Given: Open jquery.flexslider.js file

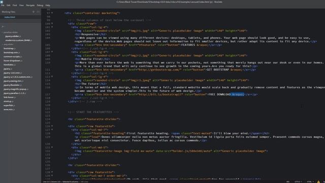Looking at the screenshot, I should (12, 85).
